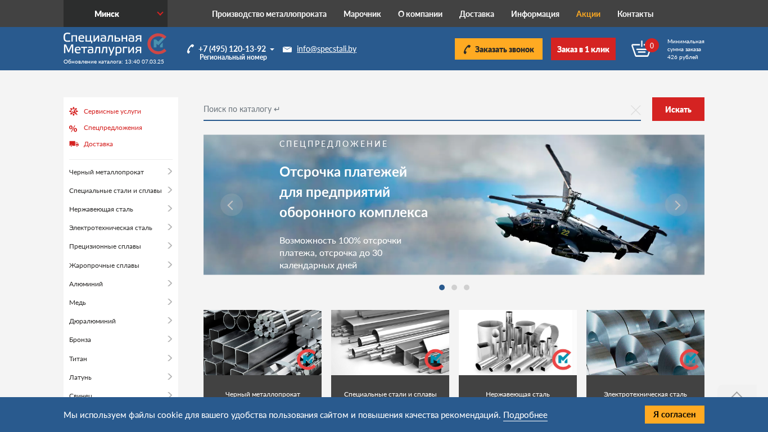Expand the regional phone number dropdown arrow

point(272,49)
